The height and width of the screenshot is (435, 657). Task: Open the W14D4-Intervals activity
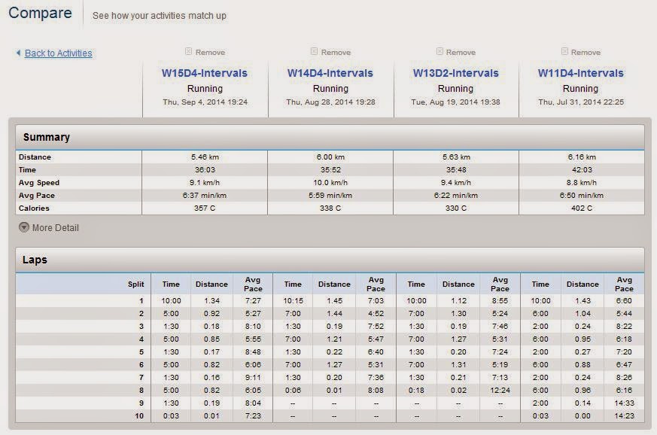(x=330, y=73)
